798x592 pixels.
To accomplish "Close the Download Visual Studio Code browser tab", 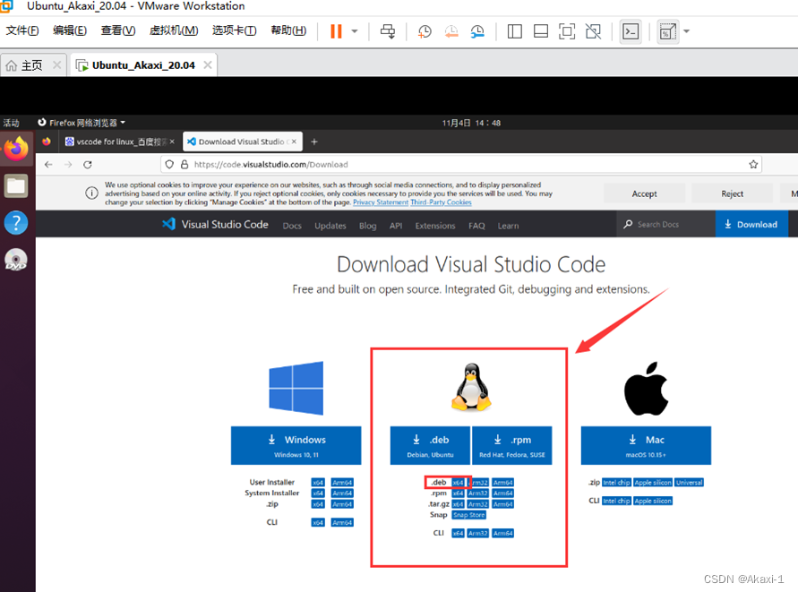I will pyautogui.click(x=294, y=142).
